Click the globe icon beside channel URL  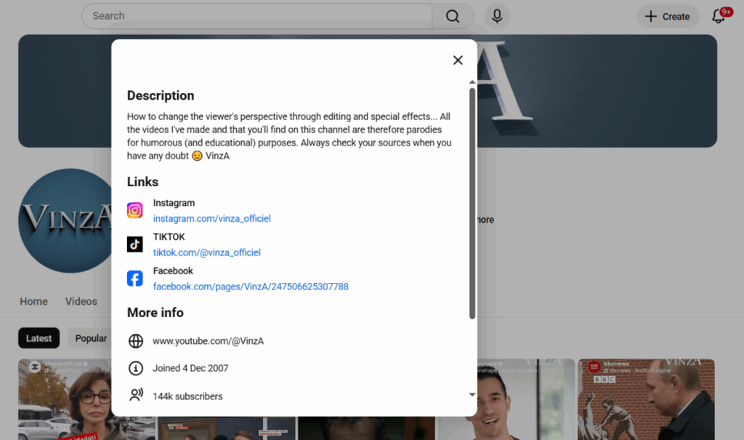[x=136, y=341]
